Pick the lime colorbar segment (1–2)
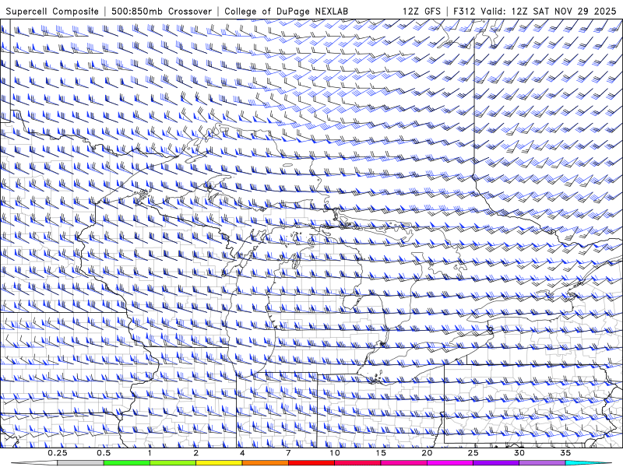 173,463
